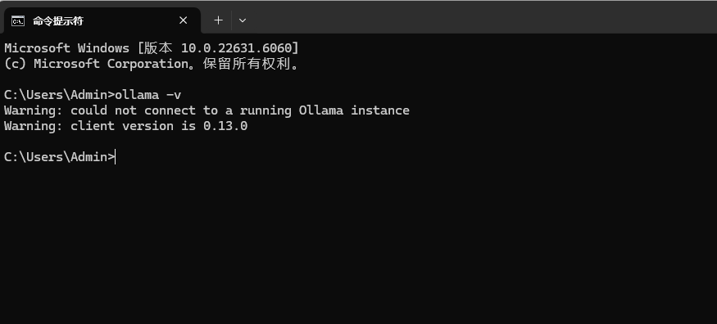Click the word Ollama in the warning
The height and width of the screenshot is (324, 717).
321,110
